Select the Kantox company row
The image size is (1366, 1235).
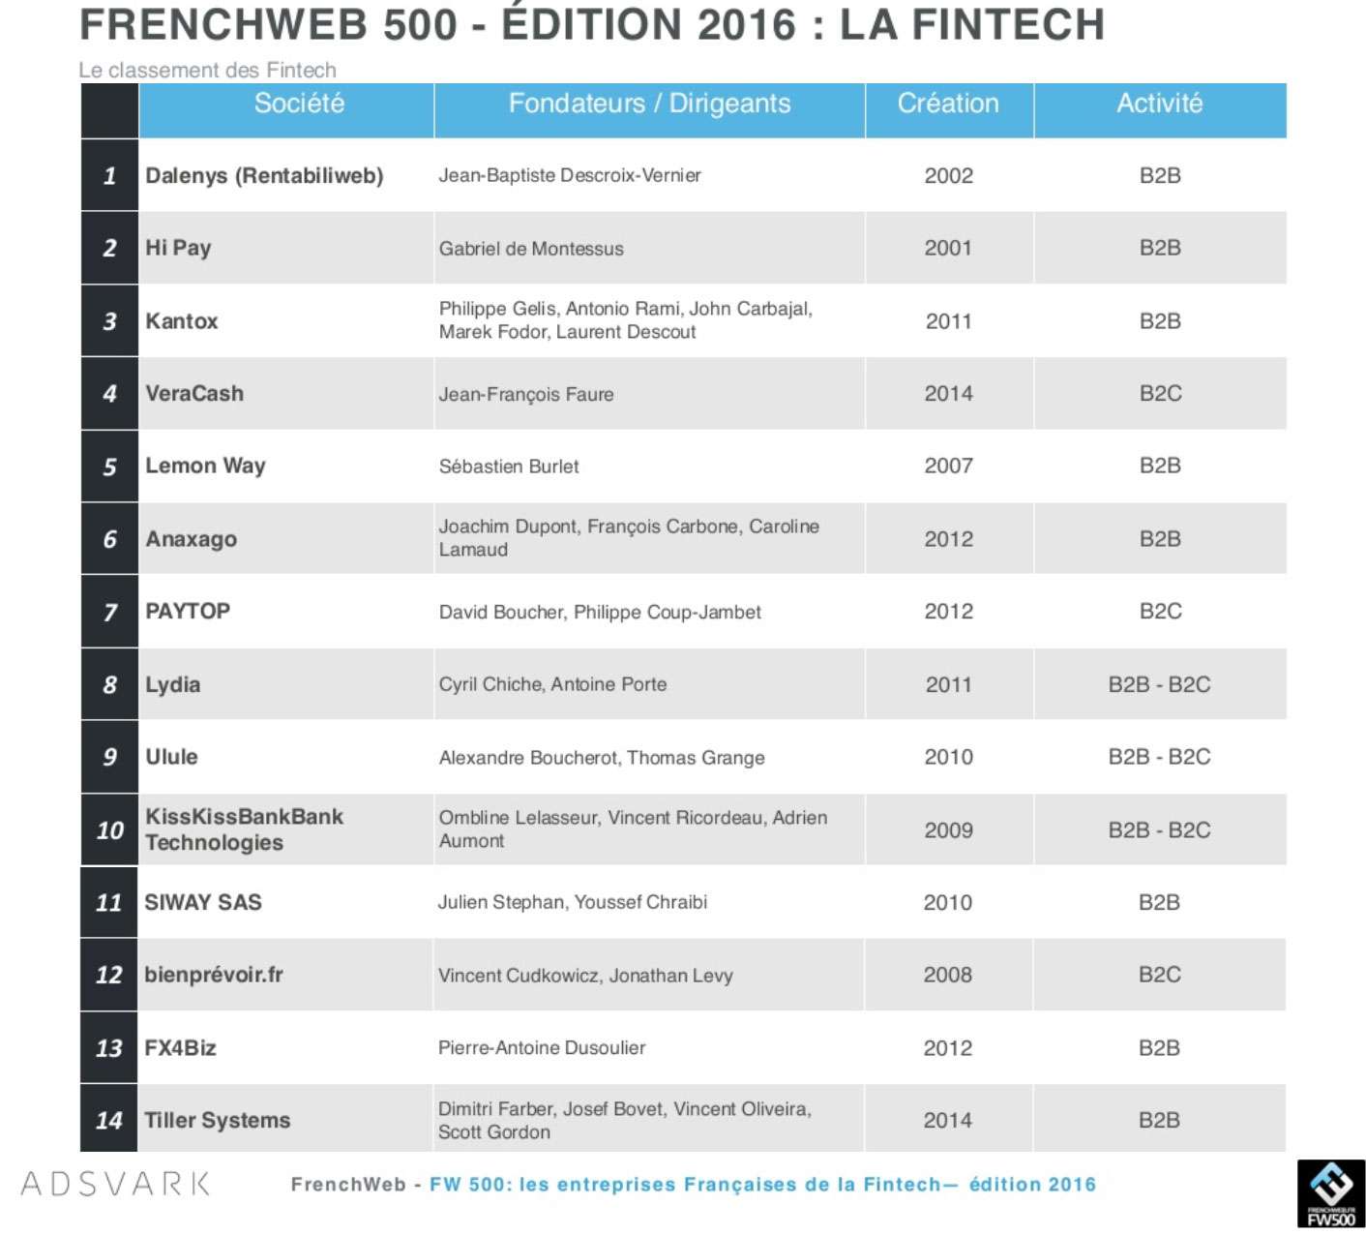click(683, 321)
